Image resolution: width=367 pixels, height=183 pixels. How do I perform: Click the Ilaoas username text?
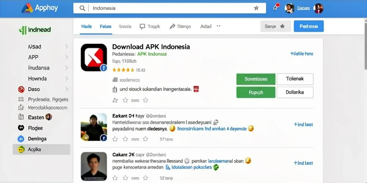(x=303, y=9)
